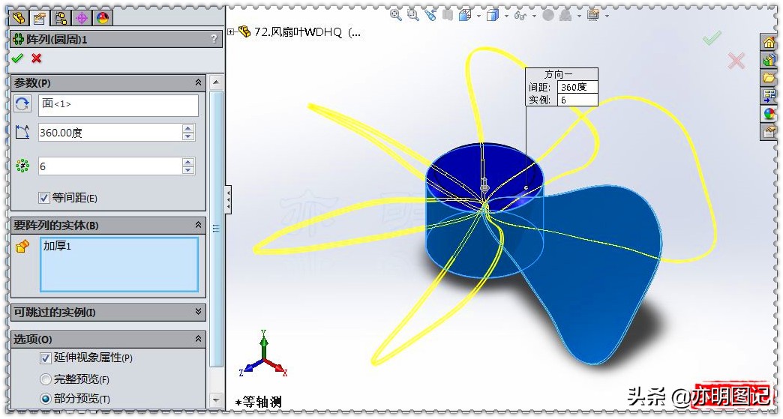Open the PropertyManager tab
783x419 pixels.
pos(40,19)
